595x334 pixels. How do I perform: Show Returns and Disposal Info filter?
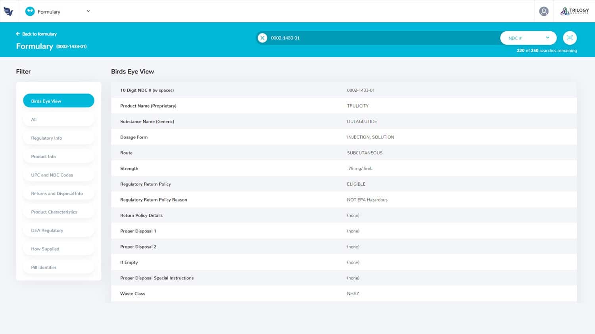tap(59, 194)
